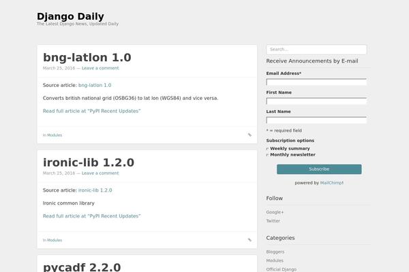This screenshot has height=272, width=409.
Task: Open the pycadf 2.2.0 post title
Action: tap(82, 267)
